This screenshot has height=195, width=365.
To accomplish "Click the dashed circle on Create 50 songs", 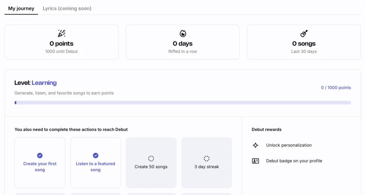I will pos(151,159).
